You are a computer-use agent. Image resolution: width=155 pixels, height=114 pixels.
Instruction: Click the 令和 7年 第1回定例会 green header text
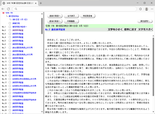pos(67,26)
